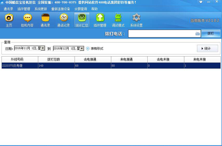Click the phone number input field
This screenshot has width=222, height=146.
click(x=161, y=34)
